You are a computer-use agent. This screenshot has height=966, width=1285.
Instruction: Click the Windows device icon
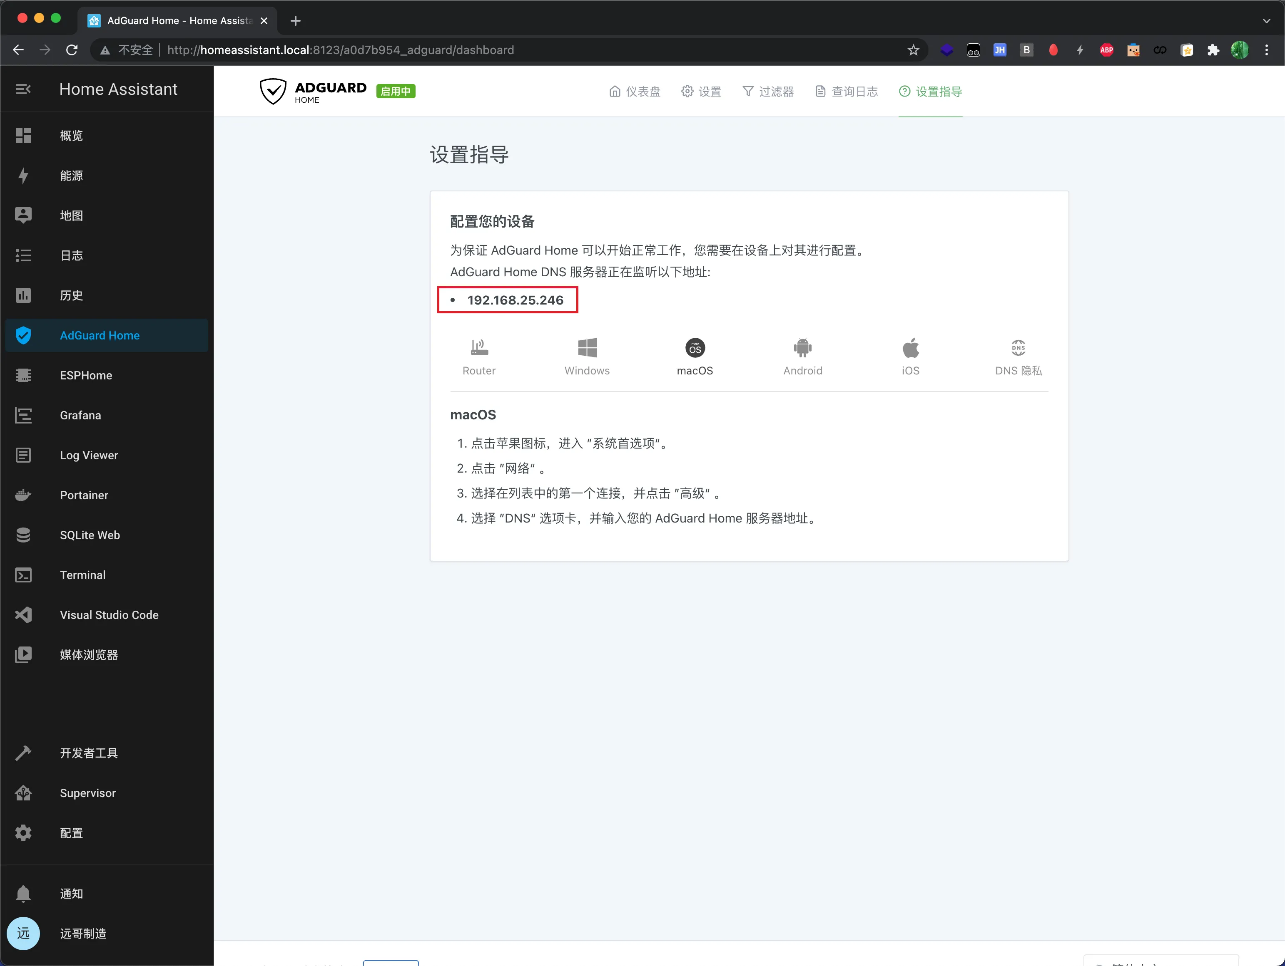click(x=586, y=348)
